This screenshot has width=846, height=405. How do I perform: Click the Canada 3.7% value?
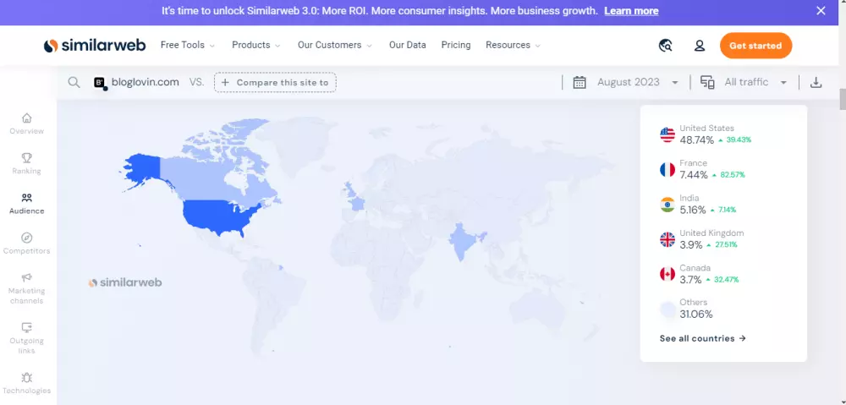click(x=690, y=280)
